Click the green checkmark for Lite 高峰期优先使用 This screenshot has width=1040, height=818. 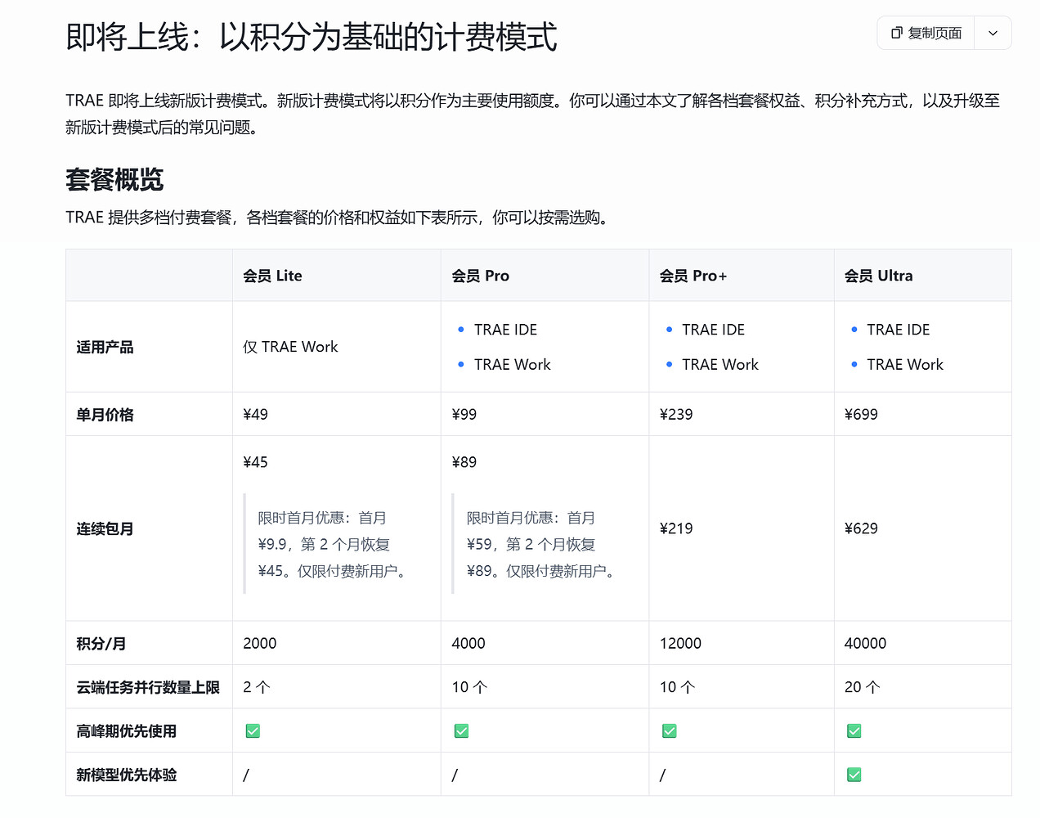253,730
